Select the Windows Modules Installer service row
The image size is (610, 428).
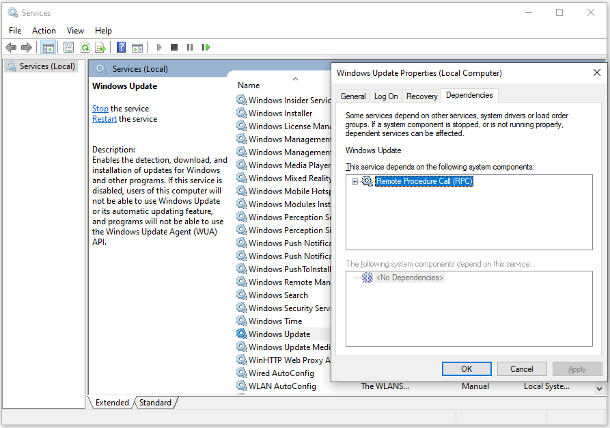pos(283,204)
